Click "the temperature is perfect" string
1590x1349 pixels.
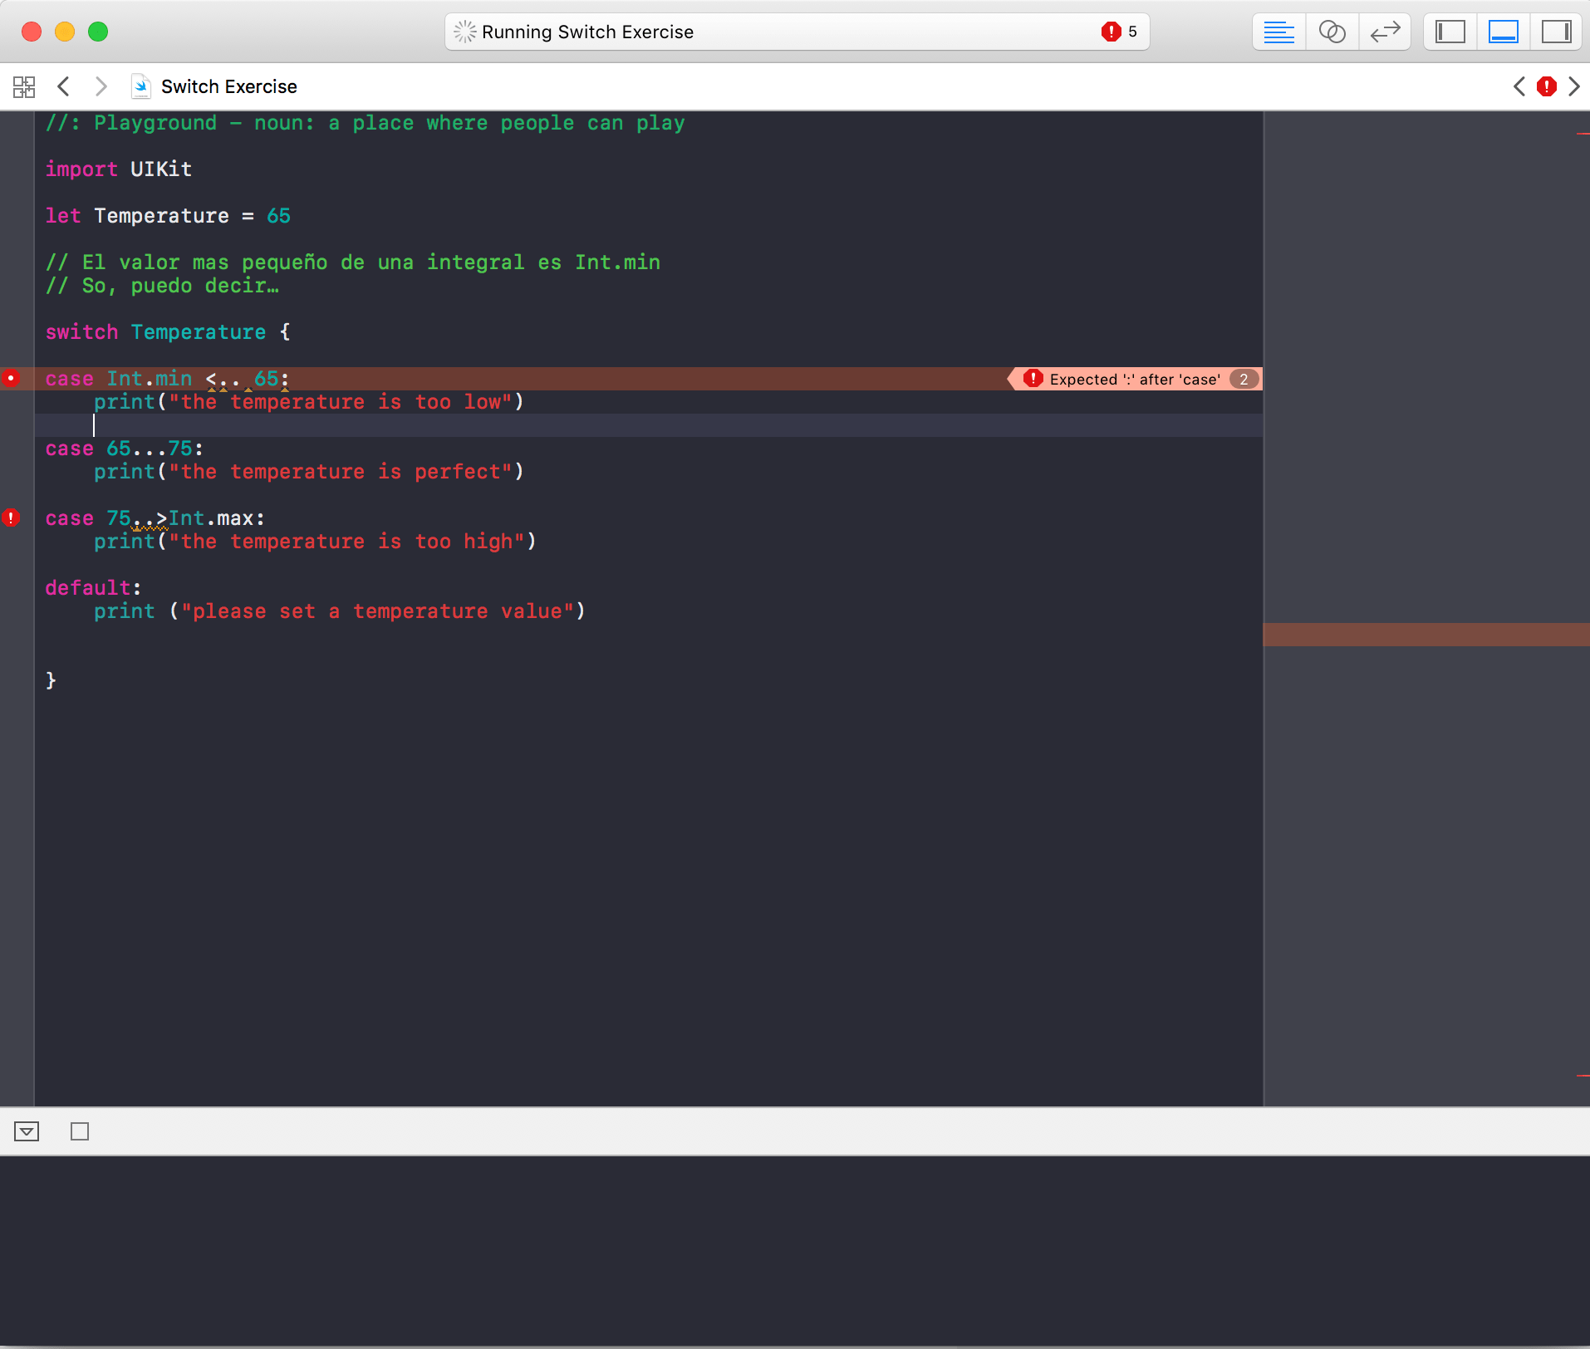[x=341, y=472]
